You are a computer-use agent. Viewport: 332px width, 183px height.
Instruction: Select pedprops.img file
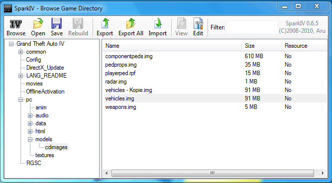pyautogui.click(x=121, y=65)
